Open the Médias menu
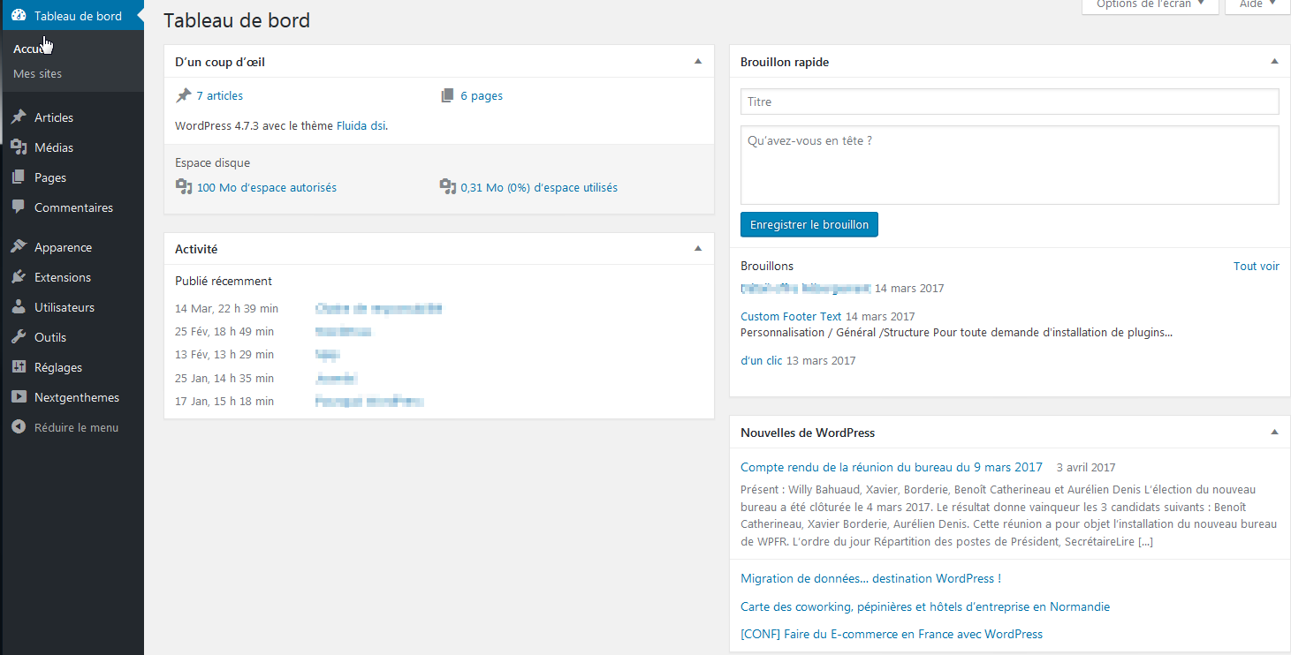 (x=72, y=147)
